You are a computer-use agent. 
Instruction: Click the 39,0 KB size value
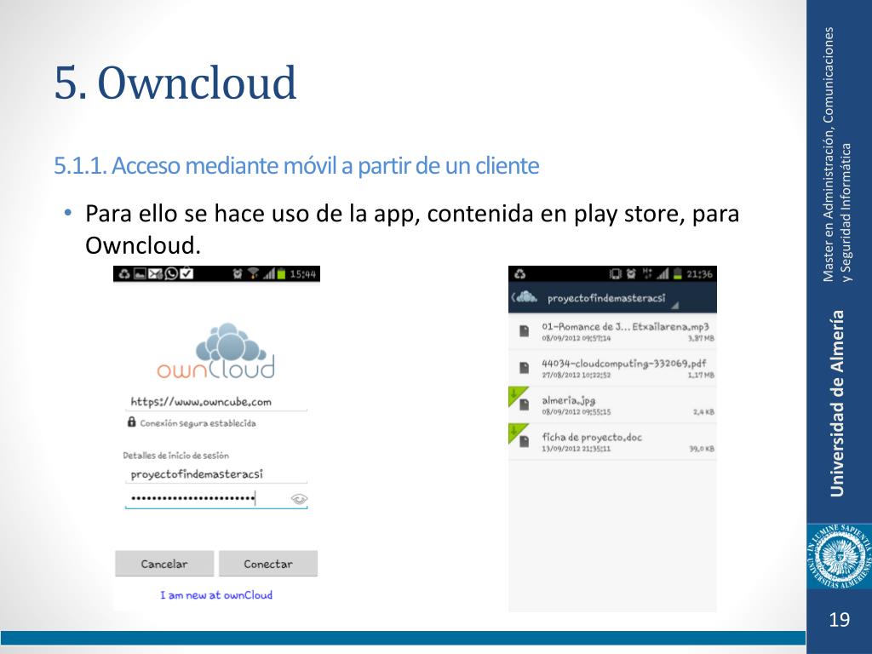702,448
